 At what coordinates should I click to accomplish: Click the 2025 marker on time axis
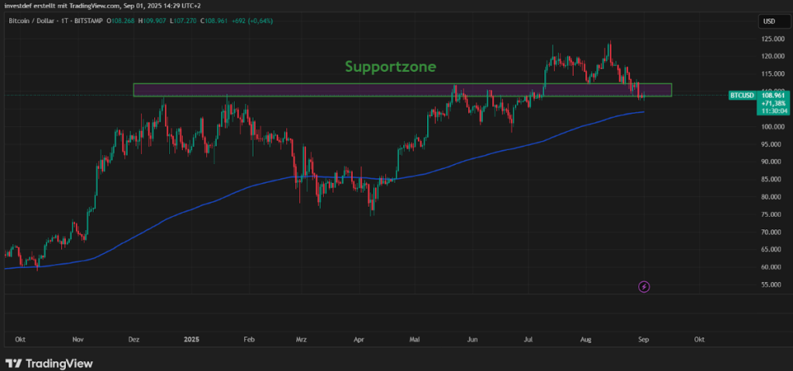(x=192, y=339)
